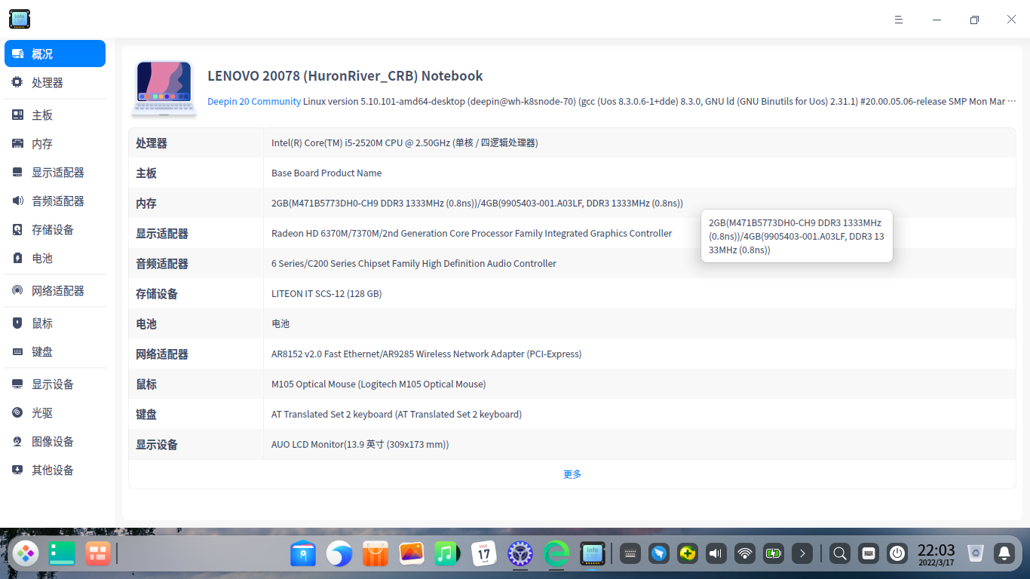Open 音频适配器 in the sidebar

click(x=55, y=201)
